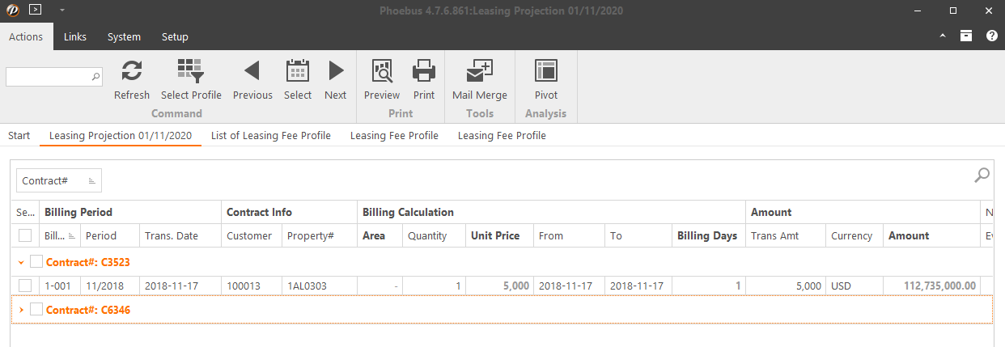
Task: Tick the checkbox for Contract# C6346 group
Action: click(36, 309)
